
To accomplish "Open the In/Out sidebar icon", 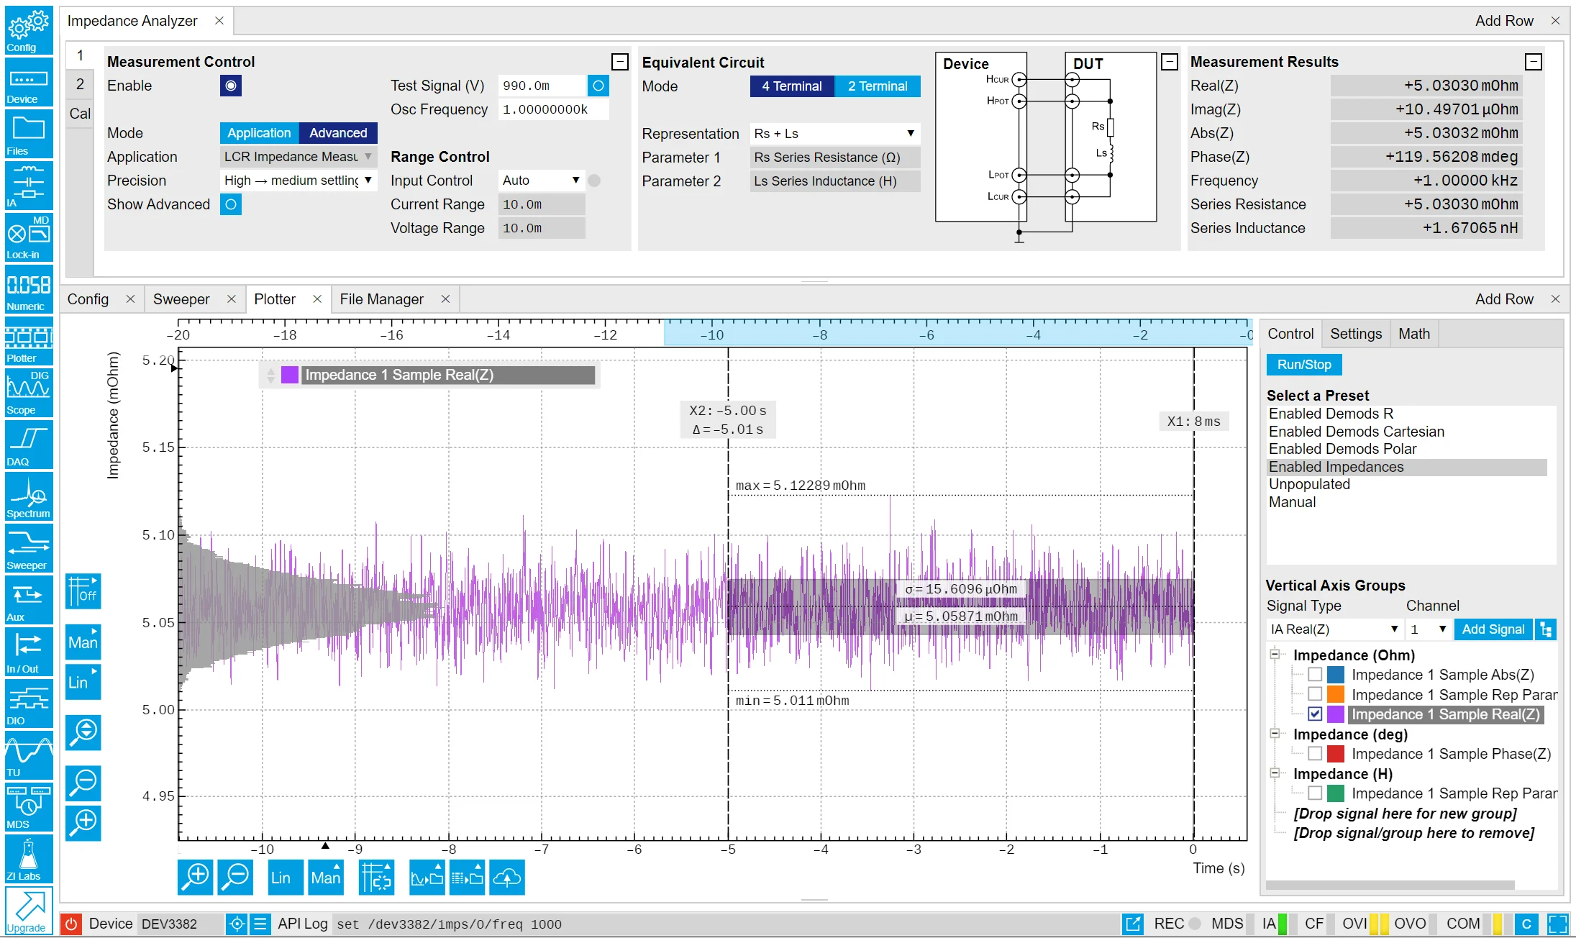I will (x=29, y=651).
